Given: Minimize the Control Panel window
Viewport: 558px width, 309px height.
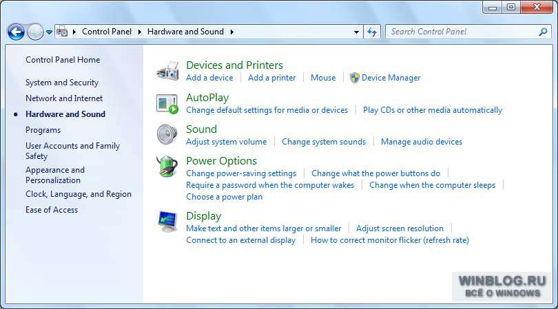Looking at the screenshot, I should point(493,7).
